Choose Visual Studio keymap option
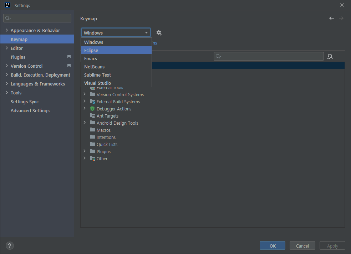 click(x=116, y=83)
